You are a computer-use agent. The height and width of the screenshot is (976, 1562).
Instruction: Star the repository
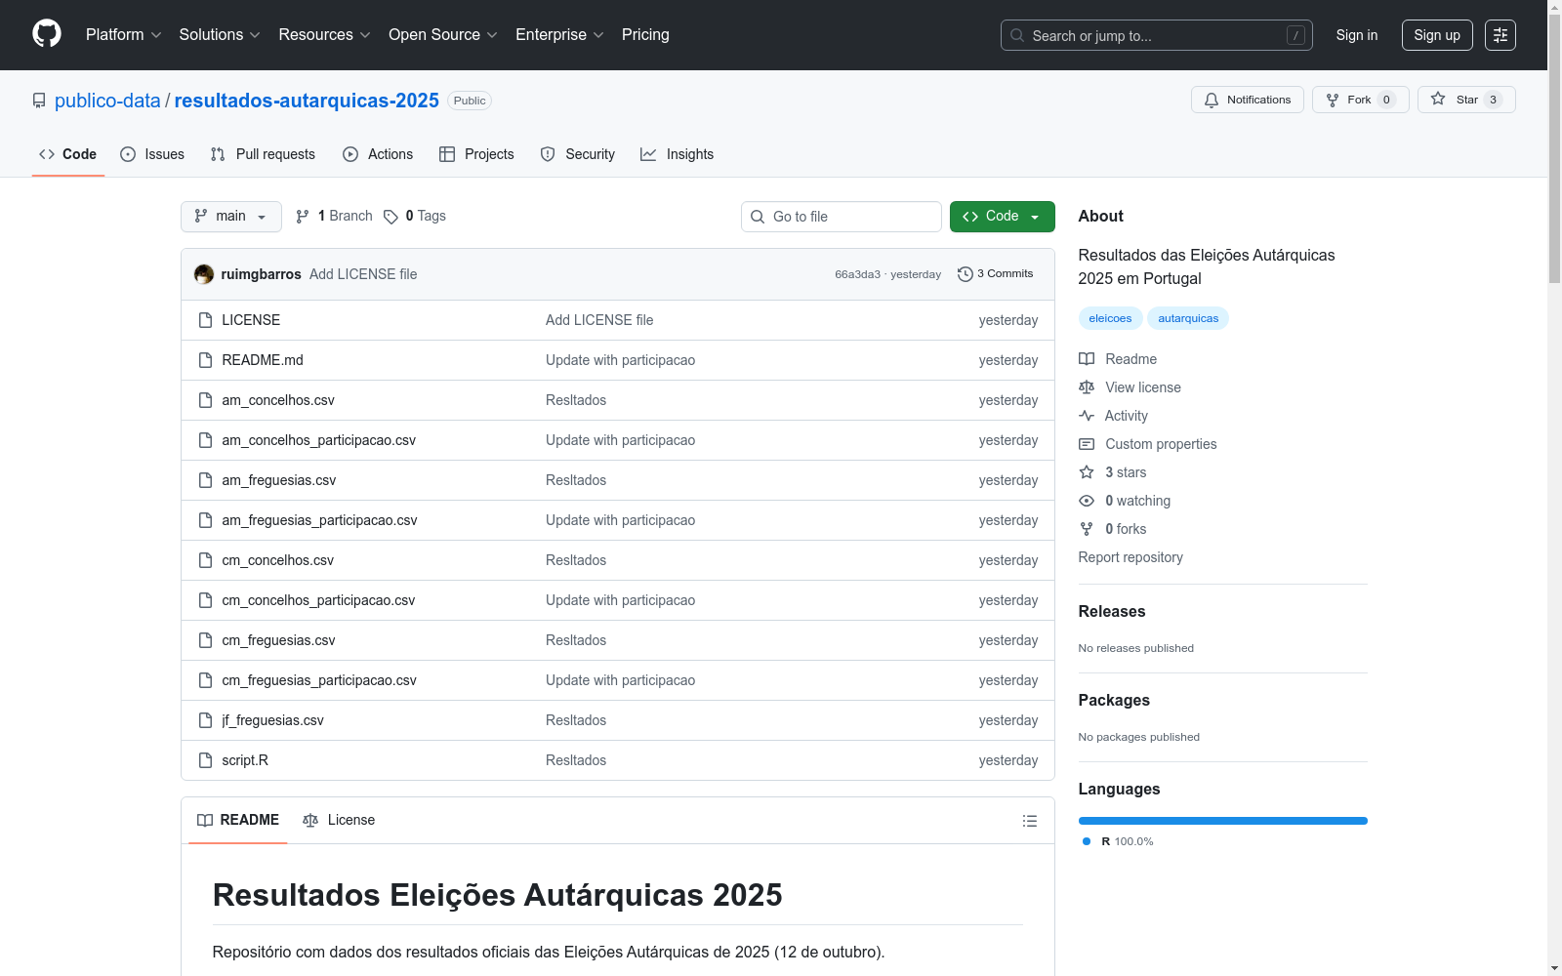(1466, 100)
